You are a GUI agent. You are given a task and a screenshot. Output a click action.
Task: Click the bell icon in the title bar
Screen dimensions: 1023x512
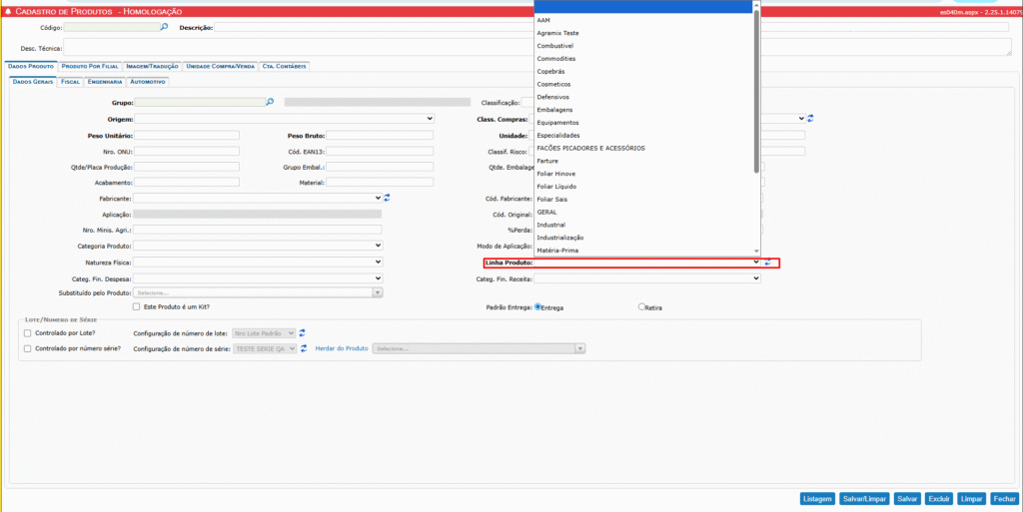pos(8,10)
